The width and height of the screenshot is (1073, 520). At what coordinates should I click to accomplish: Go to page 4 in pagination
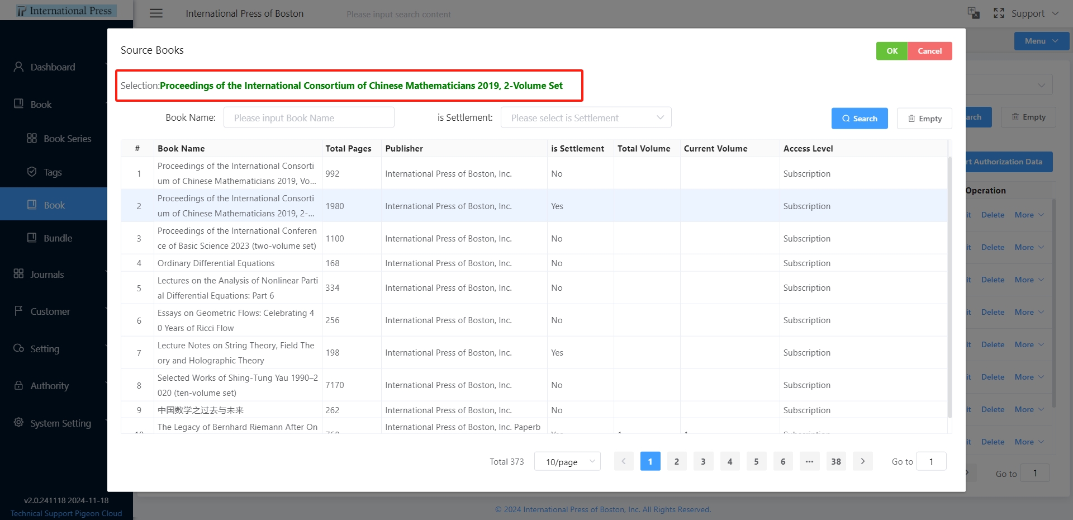tap(730, 461)
